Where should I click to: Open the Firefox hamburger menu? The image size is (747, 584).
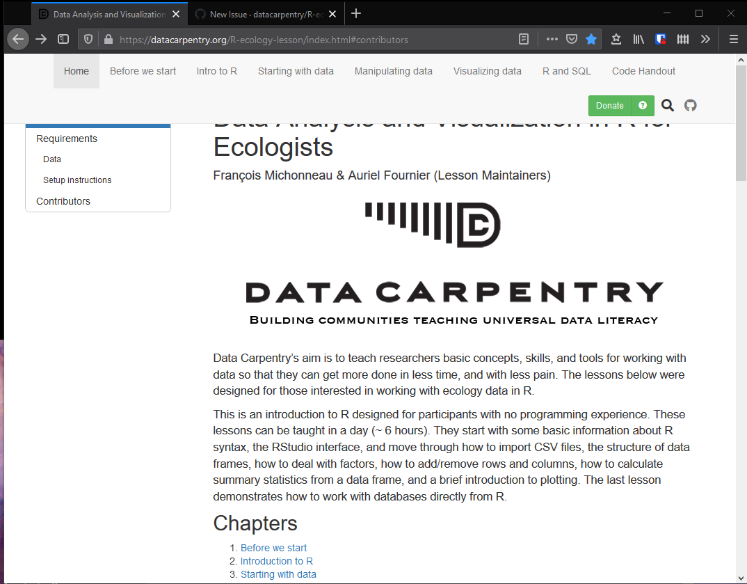[x=734, y=40]
